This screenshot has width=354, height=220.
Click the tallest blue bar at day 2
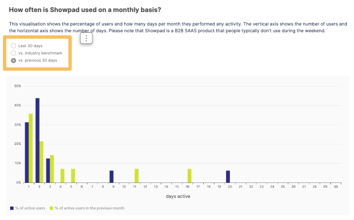pos(37,140)
